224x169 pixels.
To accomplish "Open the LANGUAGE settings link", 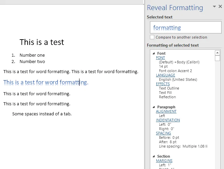I will (x=165, y=75).
